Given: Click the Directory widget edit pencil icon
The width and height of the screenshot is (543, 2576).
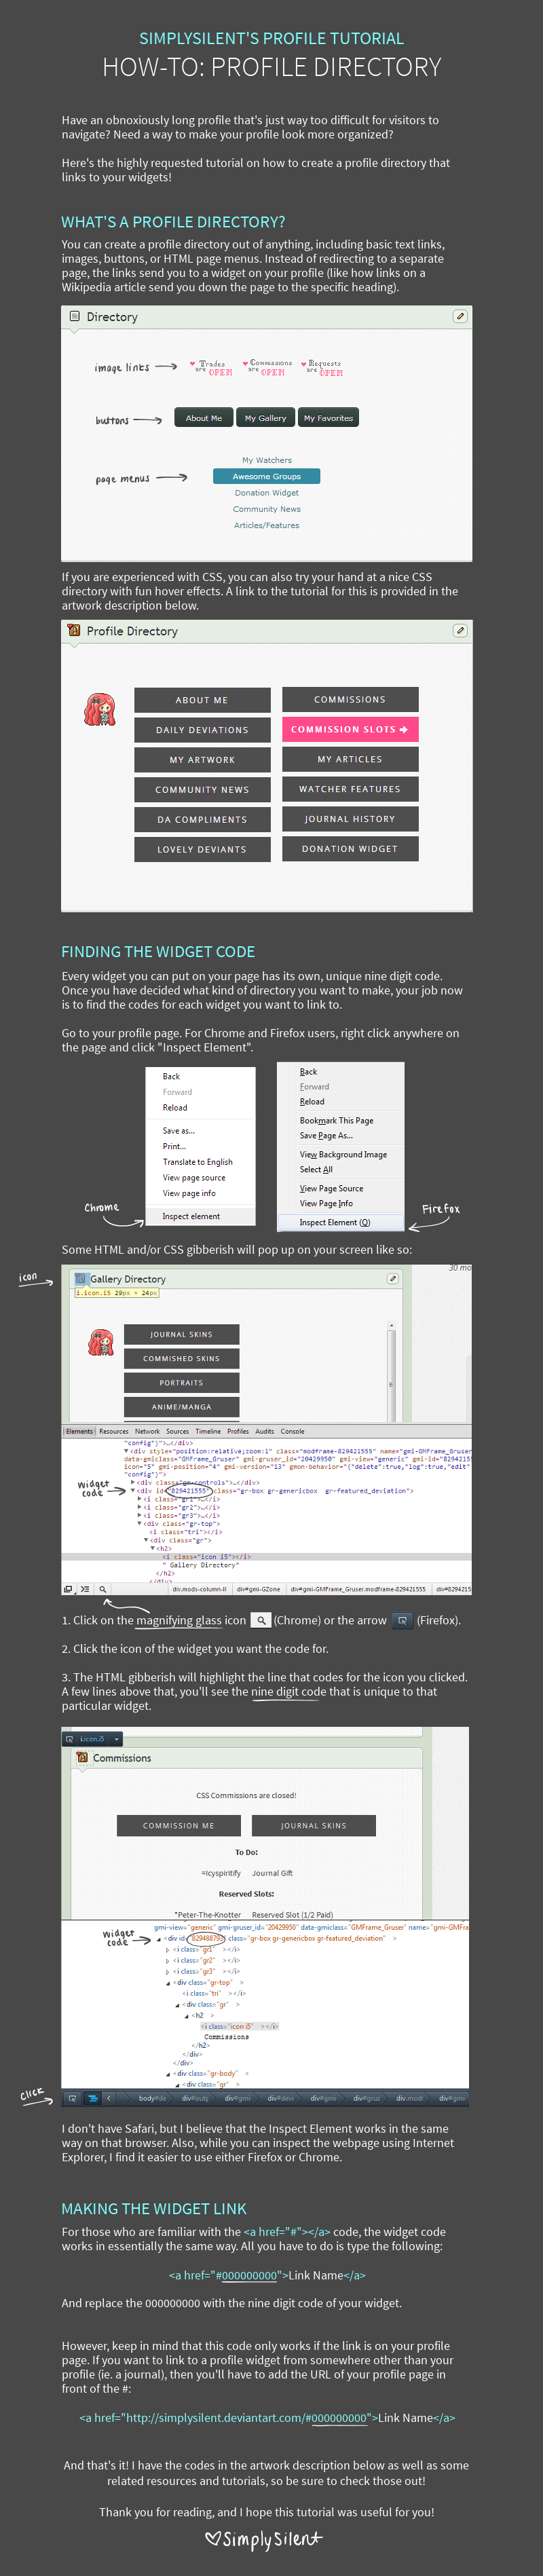Looking at the screenshot, I should coord(460,316).
